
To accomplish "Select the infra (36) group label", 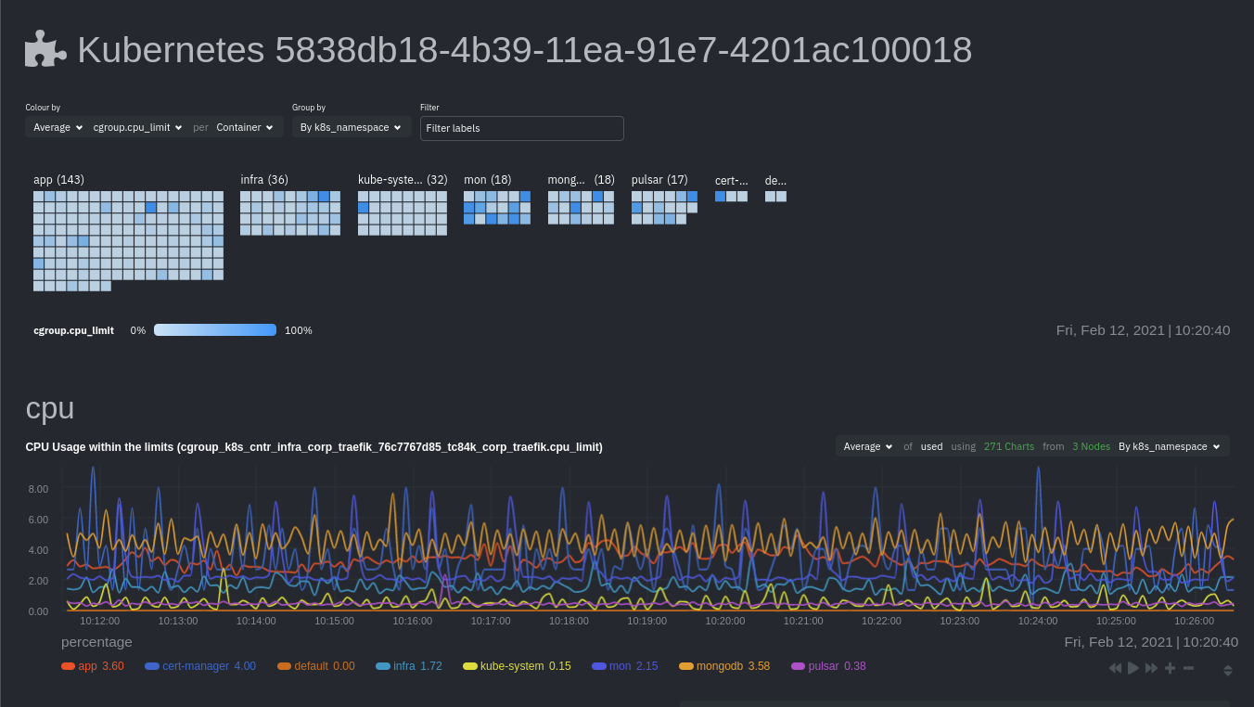I will [264, 180].
